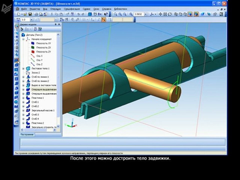The width and height of the screenshot is (240, 180).
Task: Click the model tree scroll right arrow
Action: [54, 130]
